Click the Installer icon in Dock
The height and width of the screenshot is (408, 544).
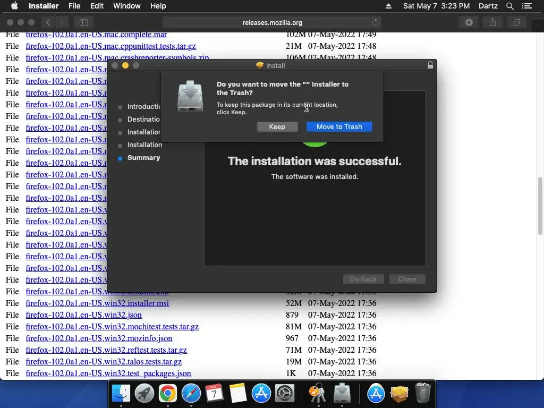(x=342, y=393)
